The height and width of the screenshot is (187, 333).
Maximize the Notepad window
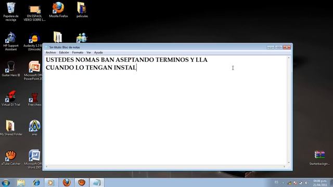(279, 47)
